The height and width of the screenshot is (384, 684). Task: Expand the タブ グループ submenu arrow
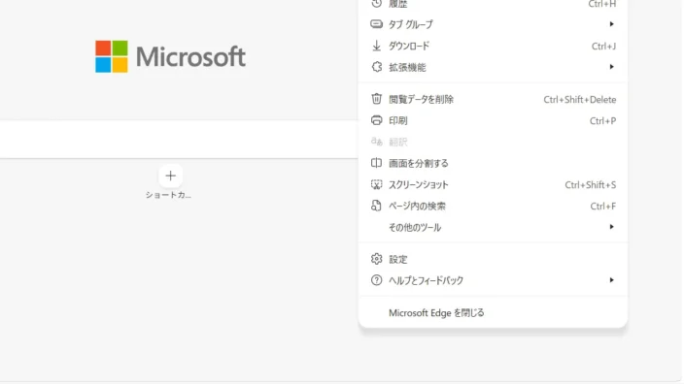click(611, 24)
